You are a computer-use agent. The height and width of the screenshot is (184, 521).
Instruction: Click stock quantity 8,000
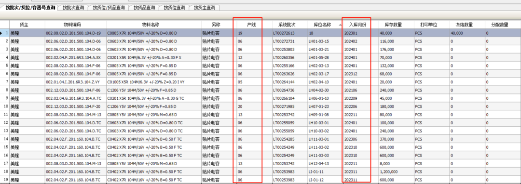[x=385, y=163]
